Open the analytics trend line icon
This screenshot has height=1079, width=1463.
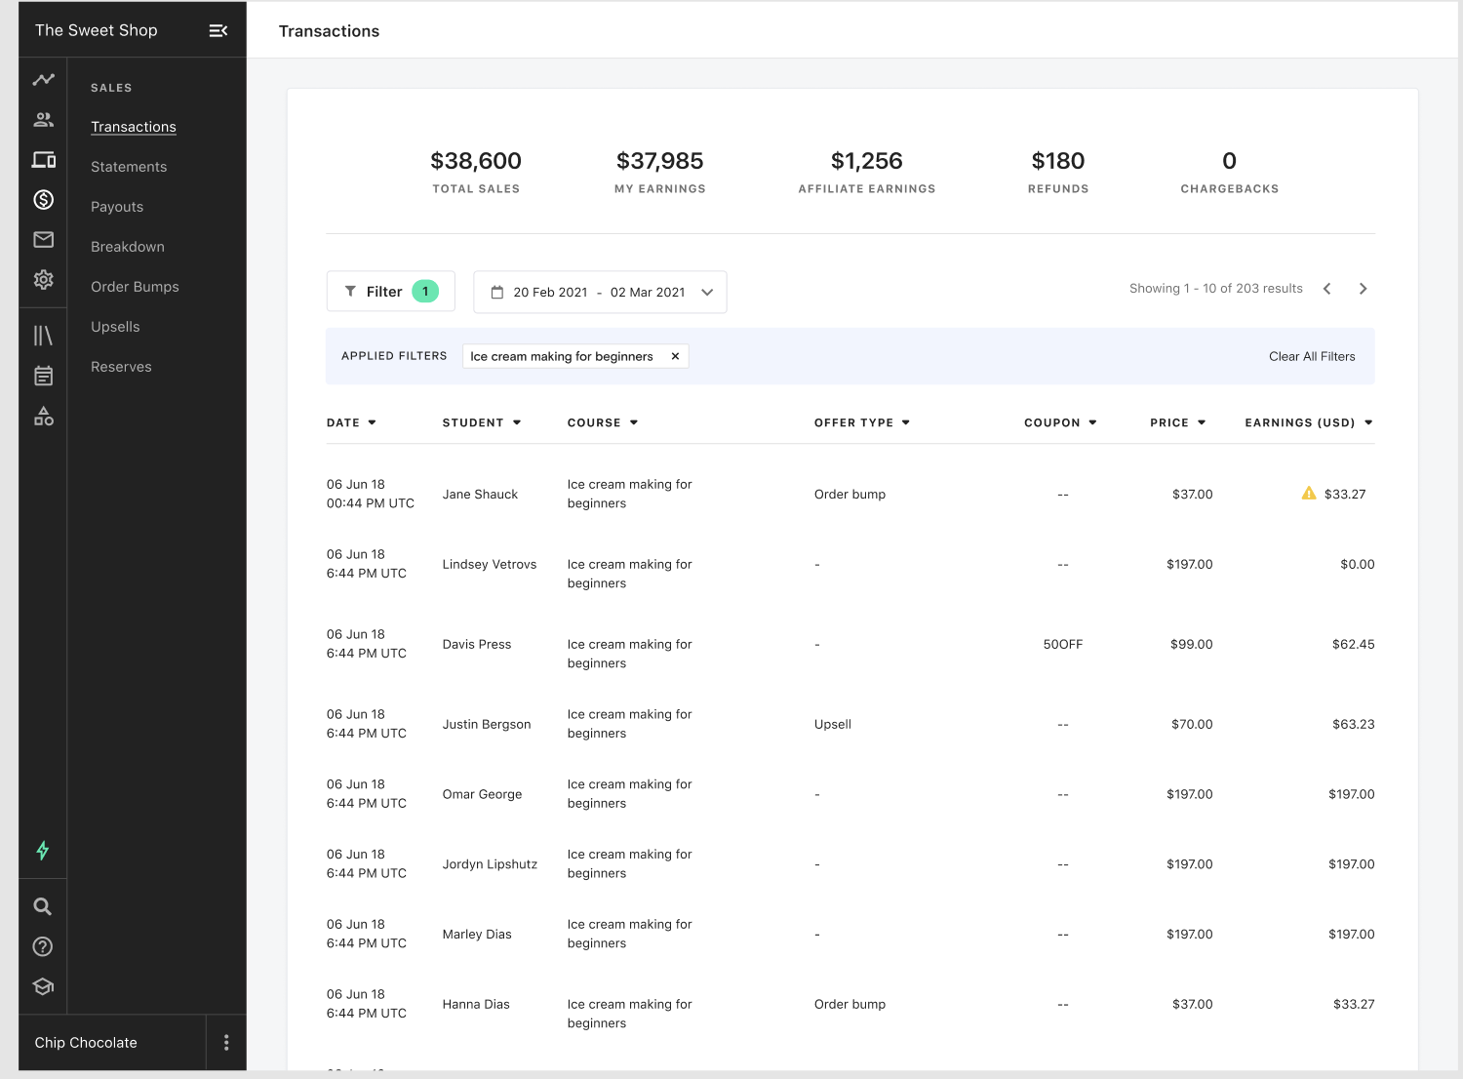pos(43,79)
